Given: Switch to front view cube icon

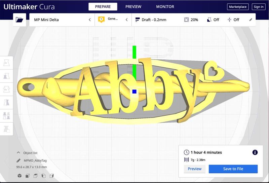Looking at the screenshot, I should (x=28, y=176).
